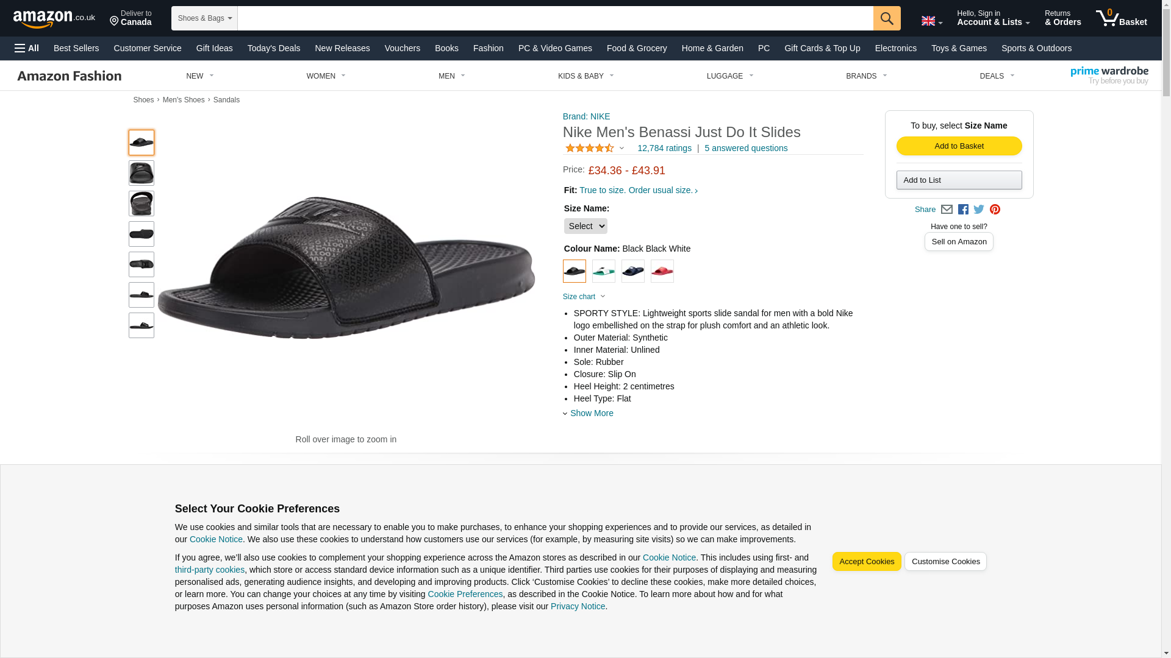Open the All hamburger menu
This screenshot has width=1171, height=658.
[27, 48]
